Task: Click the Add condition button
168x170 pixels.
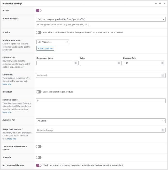Action: click(x=45, y=48)
